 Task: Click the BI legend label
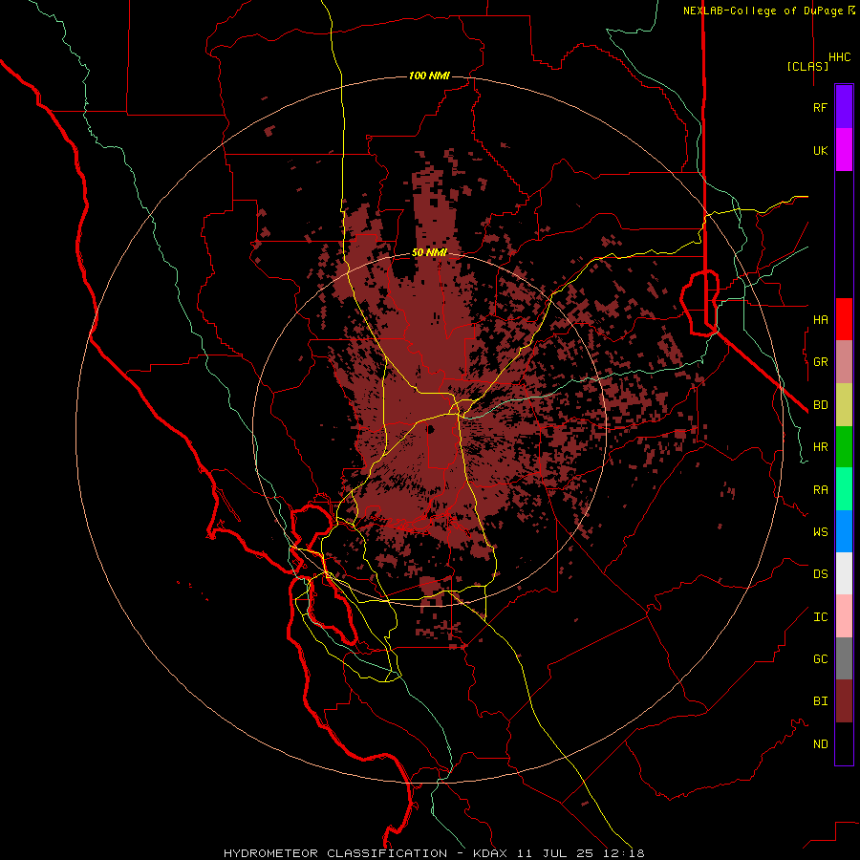(820, 701)
